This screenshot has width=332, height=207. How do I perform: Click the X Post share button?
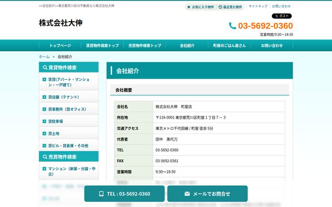pos(282,16)
